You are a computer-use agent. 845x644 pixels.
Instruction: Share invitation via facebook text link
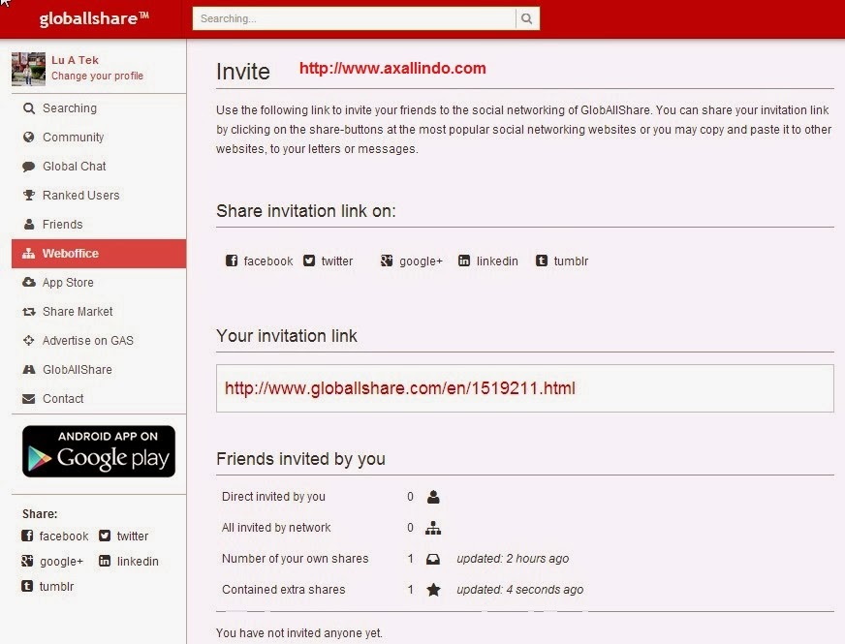click(268, 261)
